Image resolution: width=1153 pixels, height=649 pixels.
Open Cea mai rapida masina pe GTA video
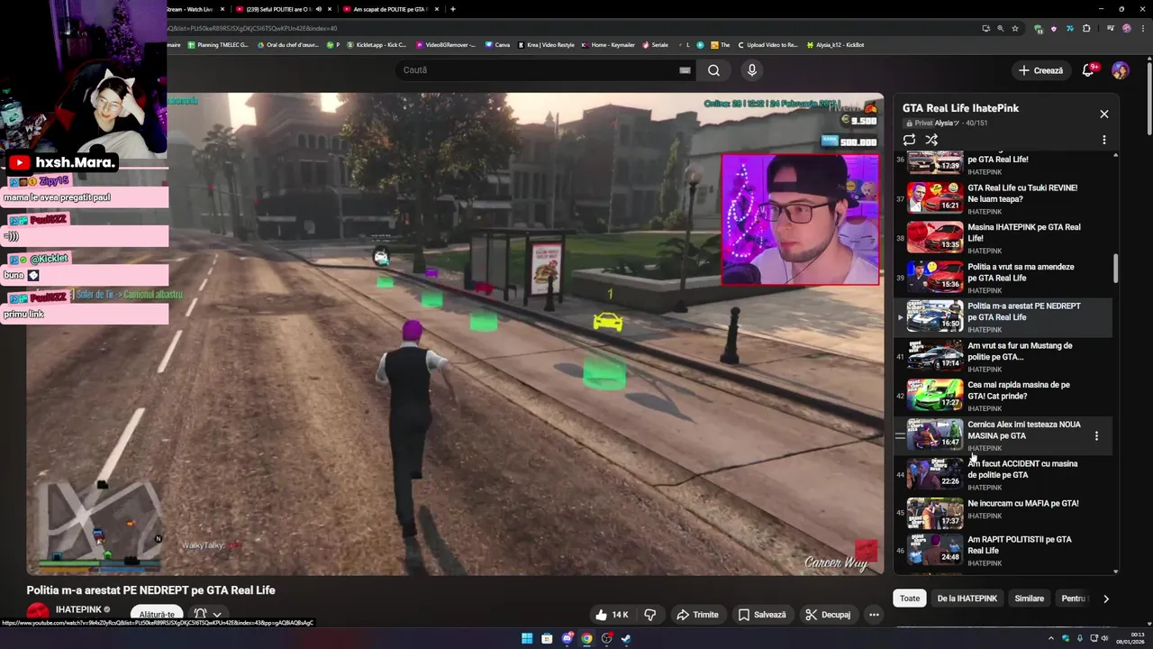pos(1004,396)
